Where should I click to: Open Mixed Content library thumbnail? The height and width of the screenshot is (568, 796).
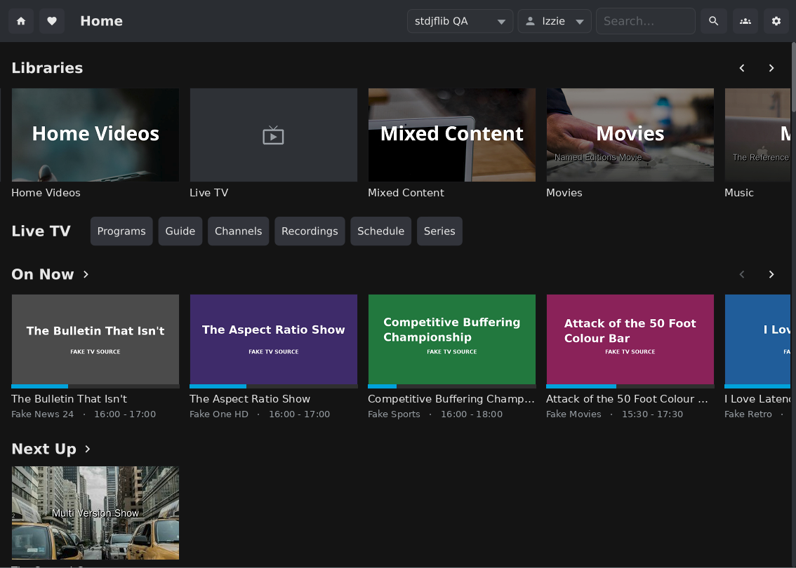pyautogui.click(x=452, y=135)
